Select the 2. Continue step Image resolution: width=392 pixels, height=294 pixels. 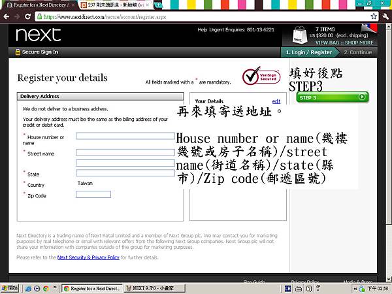coord(358,52)
